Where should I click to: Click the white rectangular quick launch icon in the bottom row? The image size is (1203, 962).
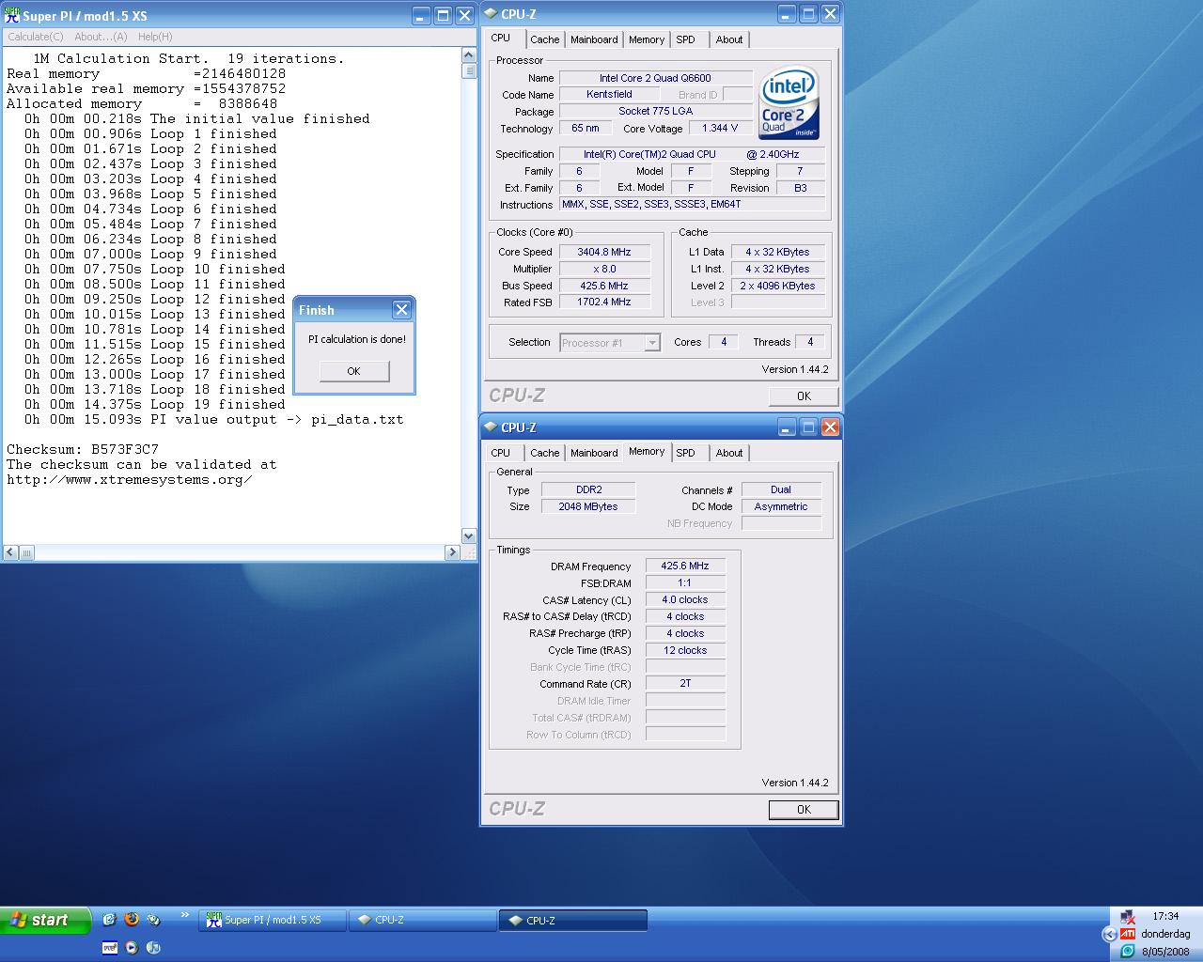(110, 948)
